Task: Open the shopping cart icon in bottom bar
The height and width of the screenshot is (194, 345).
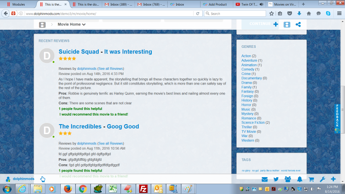Action: pyautogui.click(x=311, y=179)
